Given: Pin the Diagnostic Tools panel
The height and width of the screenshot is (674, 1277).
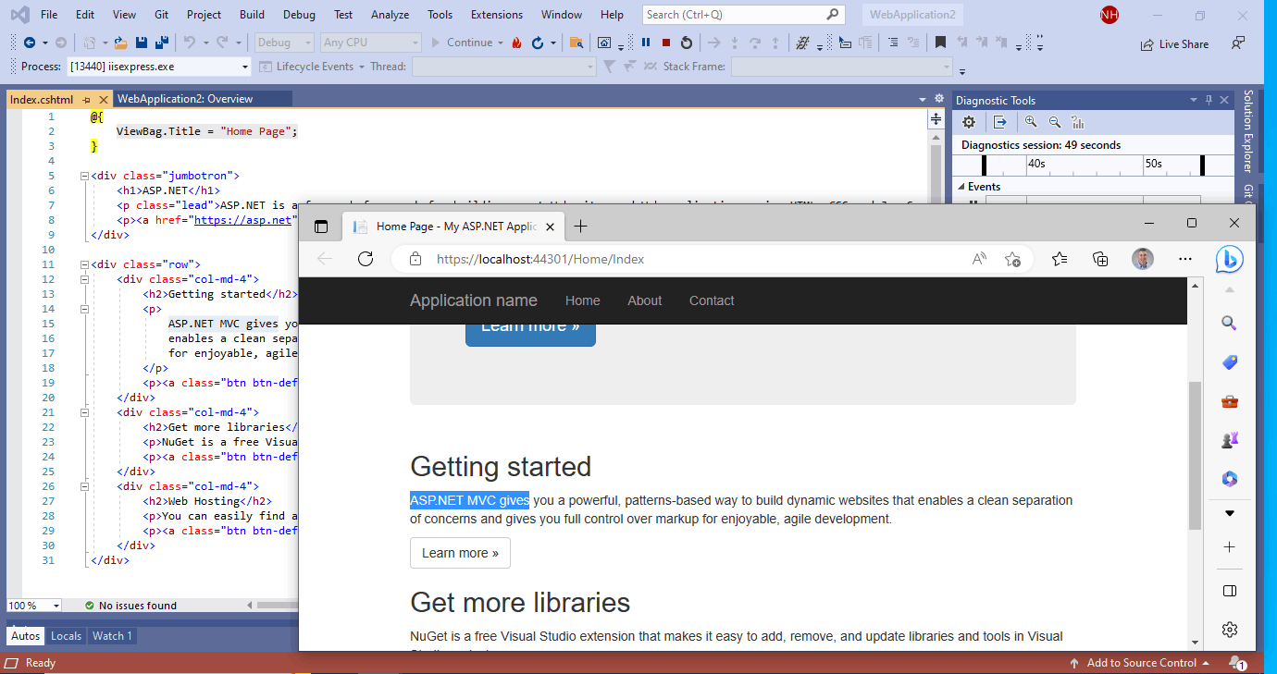Looking at the screenshot, I should [x=1209, y=100].
